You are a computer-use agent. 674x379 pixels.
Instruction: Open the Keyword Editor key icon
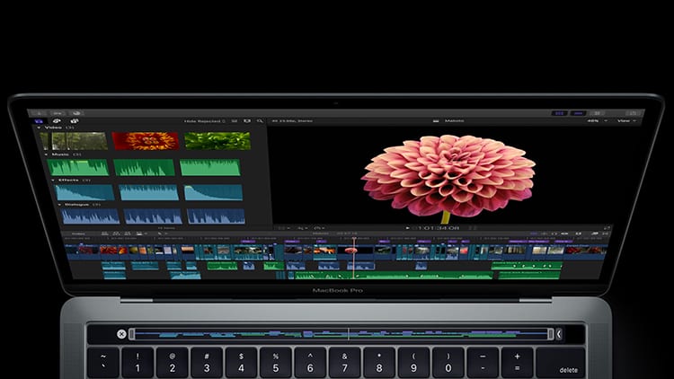(x=58, y=113)
